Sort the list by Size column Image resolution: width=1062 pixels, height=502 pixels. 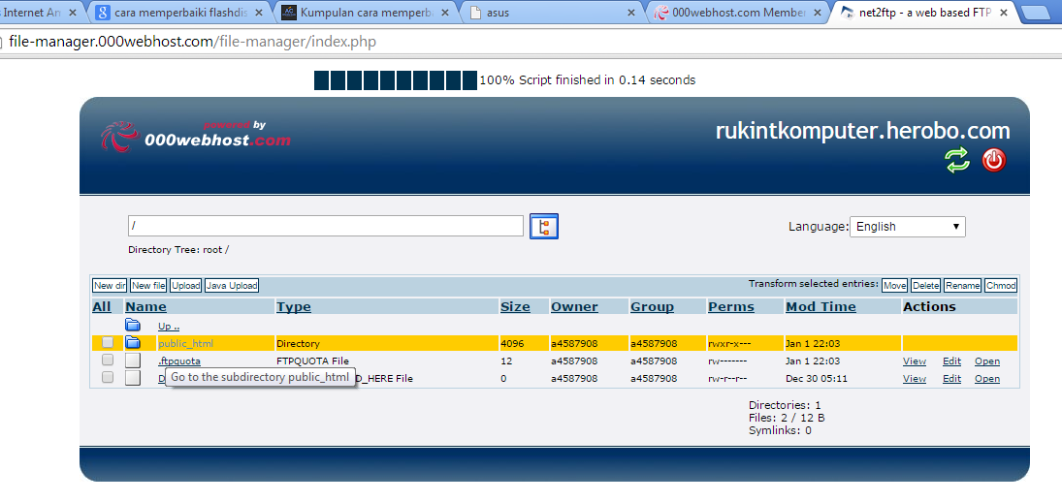tap(515, 306)
